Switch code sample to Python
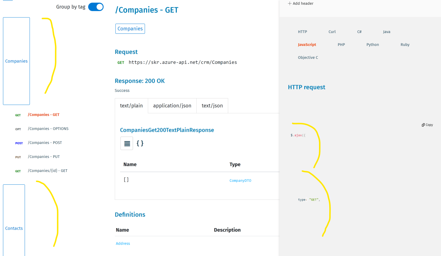The height and width of the screenshot is (256, 441). coord(372,44)
